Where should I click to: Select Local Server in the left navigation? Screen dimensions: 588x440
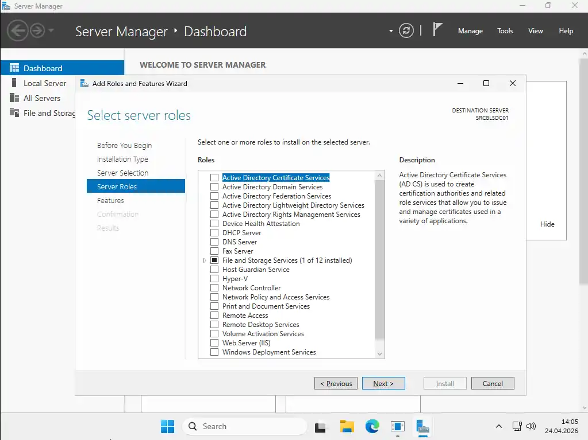(x=45, y=83)
